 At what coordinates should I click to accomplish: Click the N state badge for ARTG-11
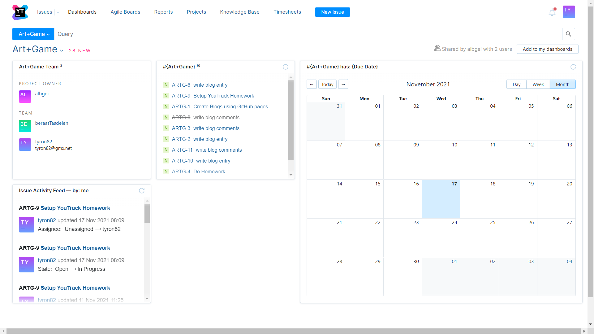click(x=166, y=150)
